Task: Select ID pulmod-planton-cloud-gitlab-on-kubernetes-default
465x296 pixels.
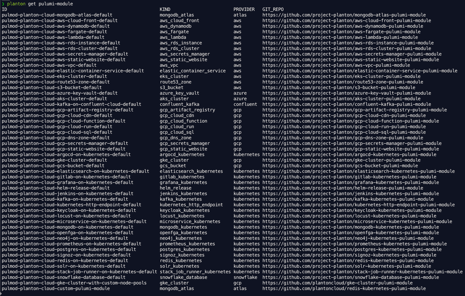Action: 66,177
